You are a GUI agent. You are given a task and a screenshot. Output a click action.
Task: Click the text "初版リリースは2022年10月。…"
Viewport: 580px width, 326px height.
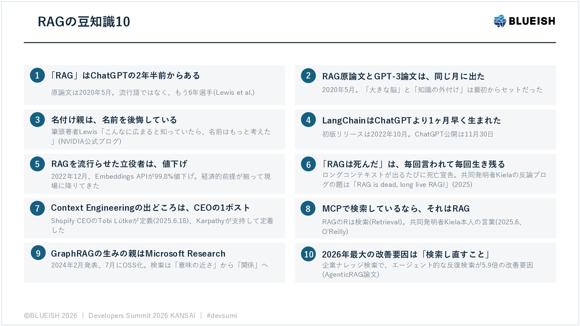pyautogui.click(x=408, y=134)
